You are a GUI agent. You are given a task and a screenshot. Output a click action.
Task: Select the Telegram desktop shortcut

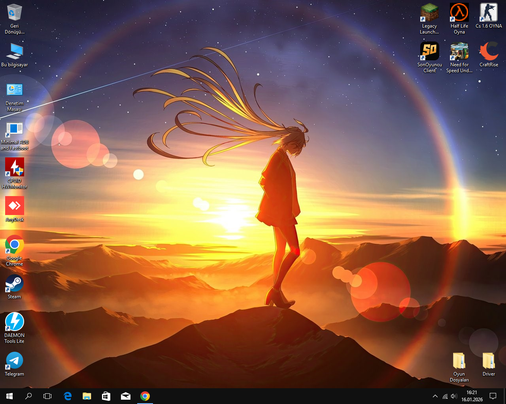(15, 364)
